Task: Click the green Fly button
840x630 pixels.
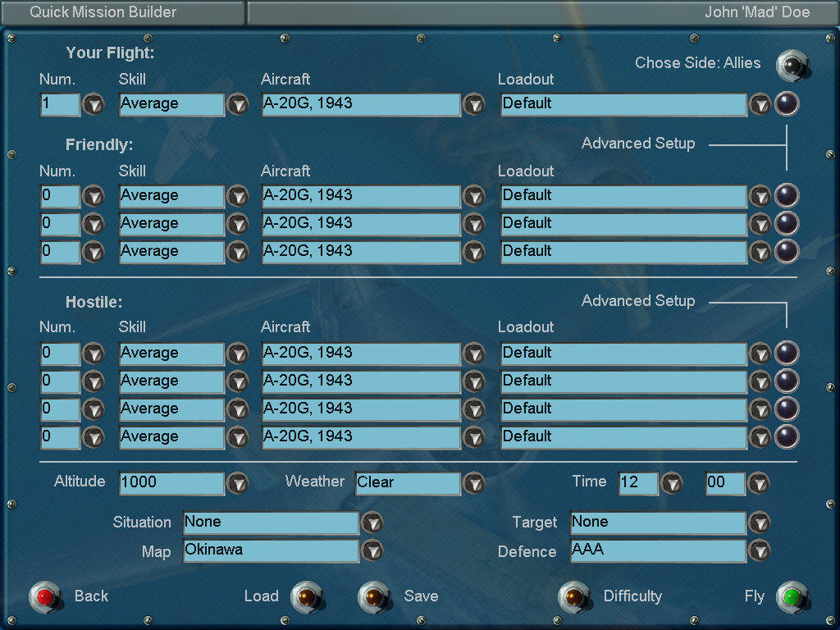Action: pyautogui.click(x=792, y=597)
